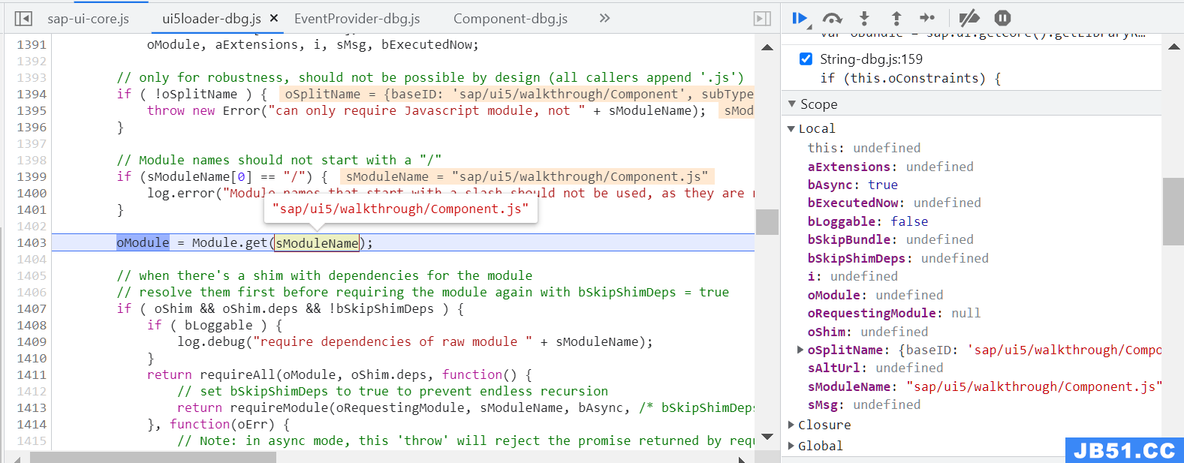Deactivate all breakpoints
Image resolution: width=1184 pixels, height=463 pixels.
click(x=969, y=18)
